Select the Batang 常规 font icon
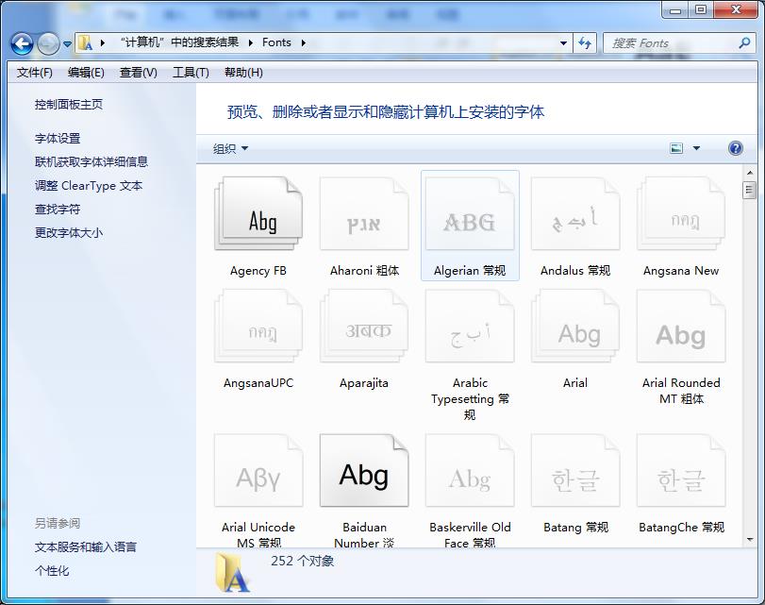765x605 pixels. [575, 471]
